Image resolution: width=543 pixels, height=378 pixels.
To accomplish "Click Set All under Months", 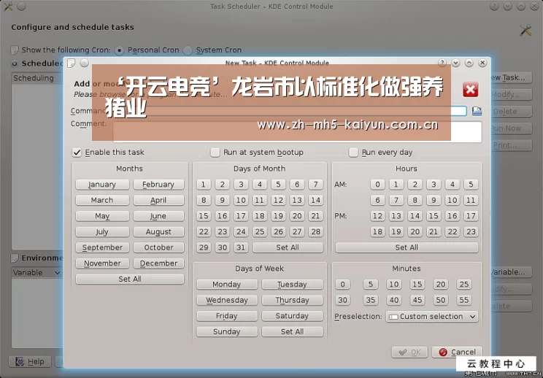I will click(x=129, y=279).
